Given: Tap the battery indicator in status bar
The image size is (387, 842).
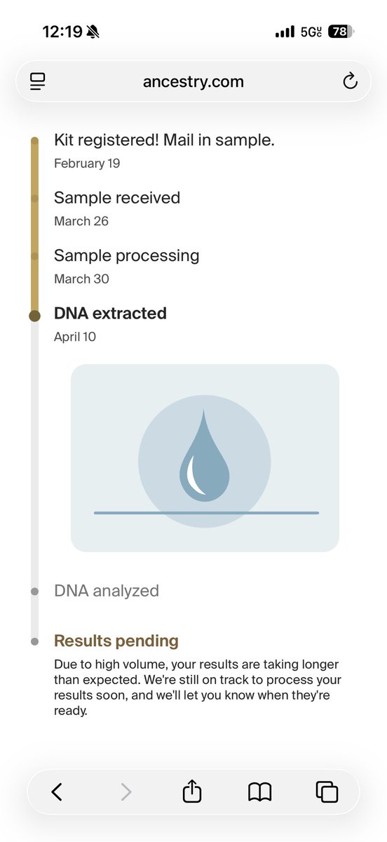Looking at the screenshot, I should click(x=341, y=32).
